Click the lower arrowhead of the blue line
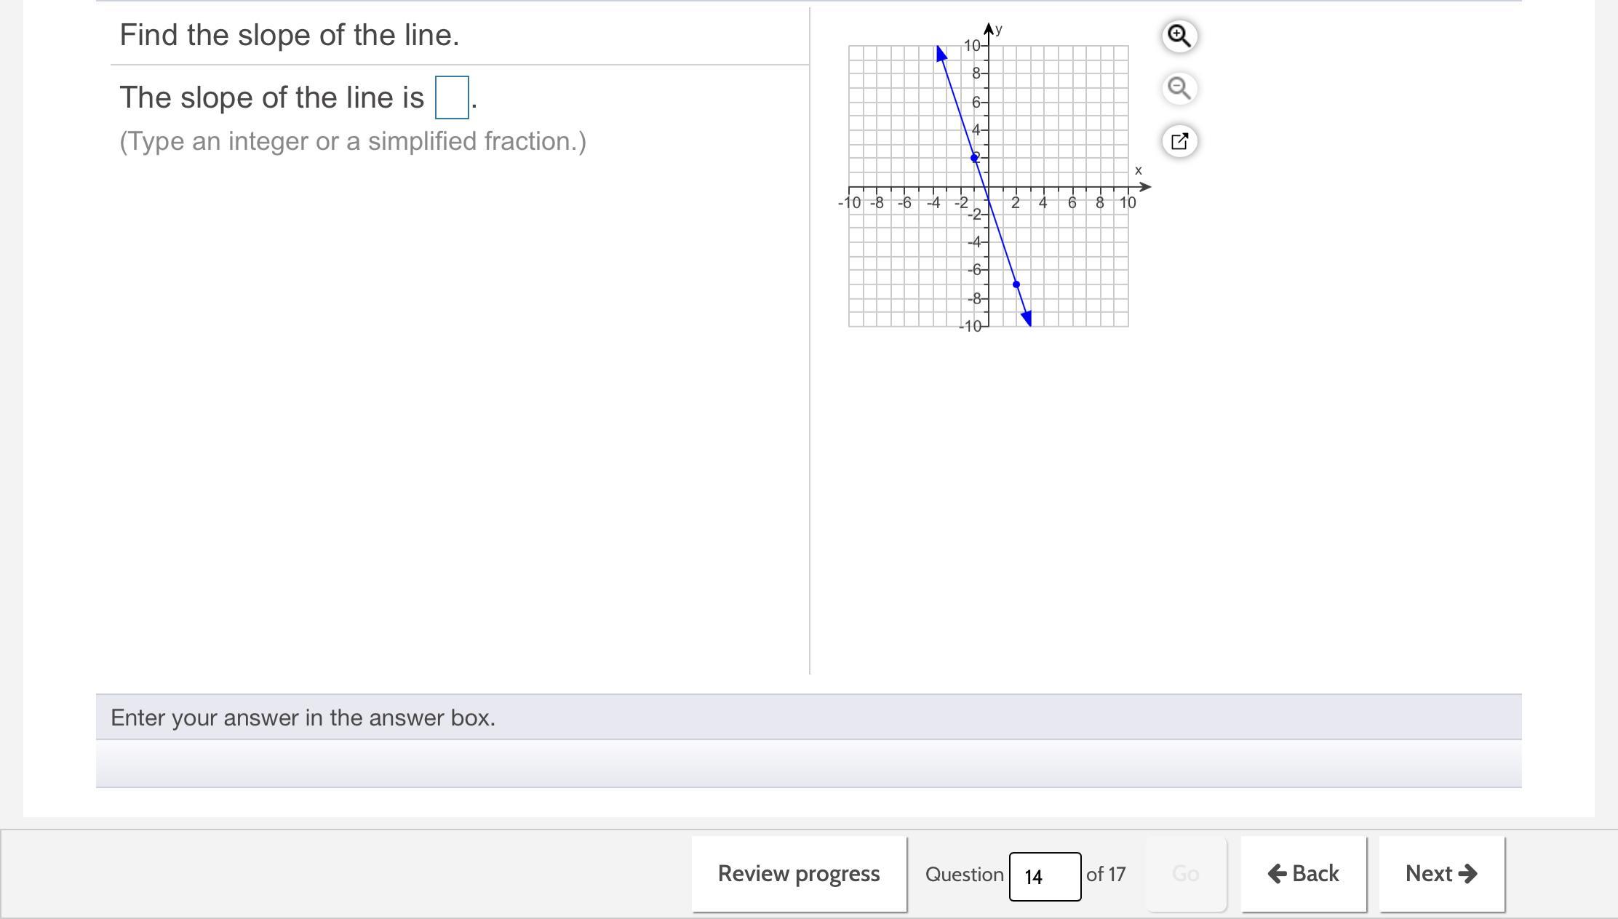 [1027, 318]
